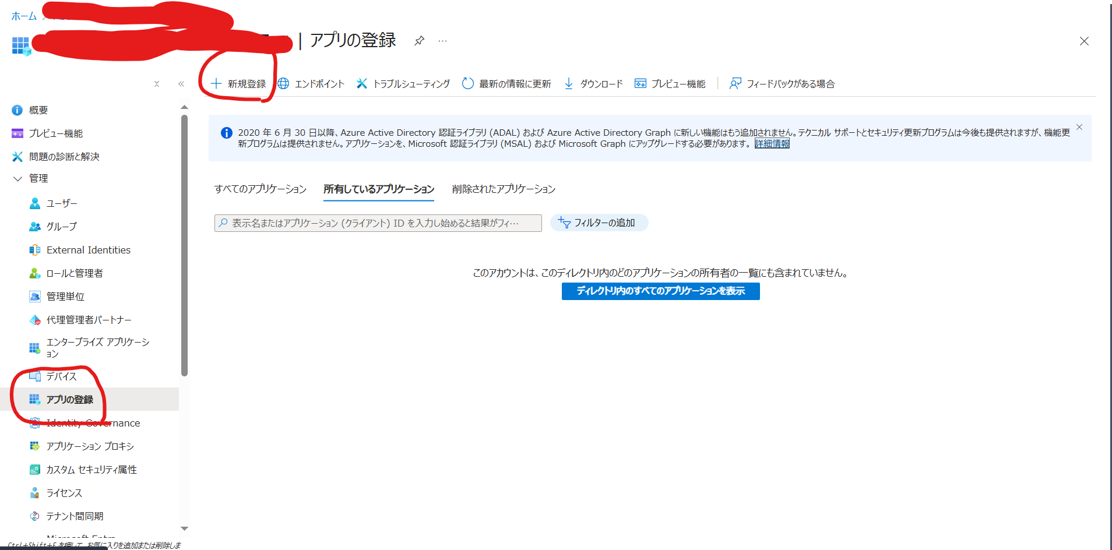Click the 新規登録 plus icon
Screen dimensions: 1112x550
(216, 83)
